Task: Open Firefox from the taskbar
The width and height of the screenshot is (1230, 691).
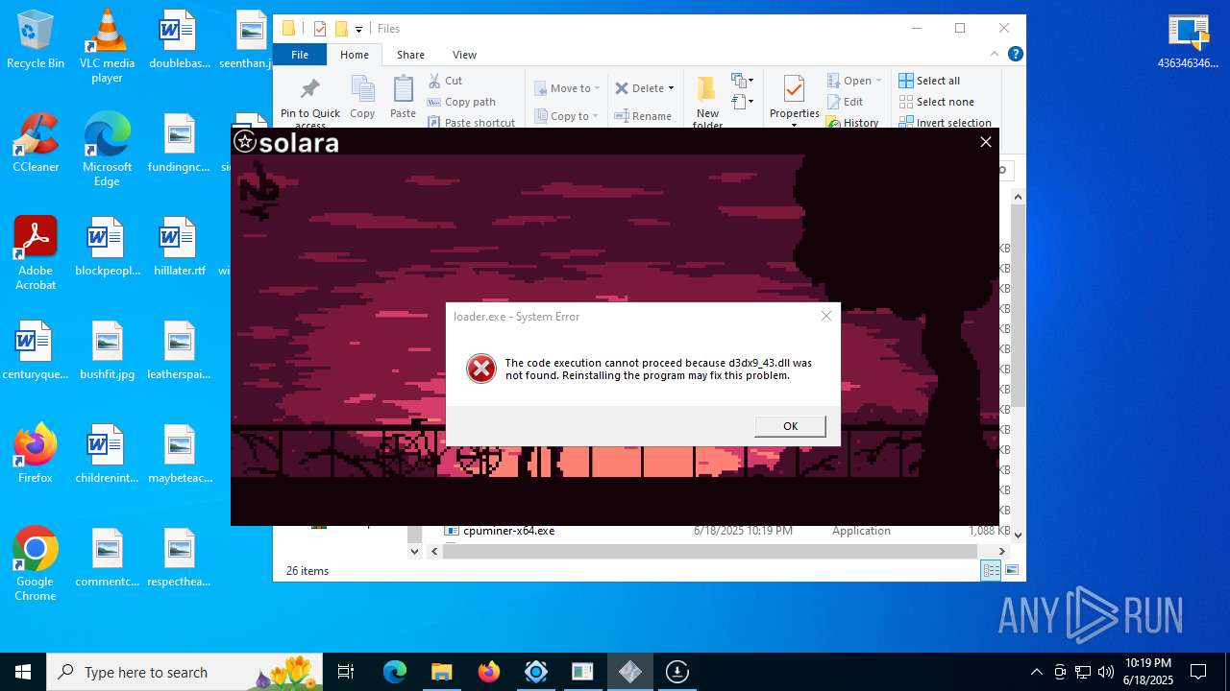Action: click(x=488, y=672)
